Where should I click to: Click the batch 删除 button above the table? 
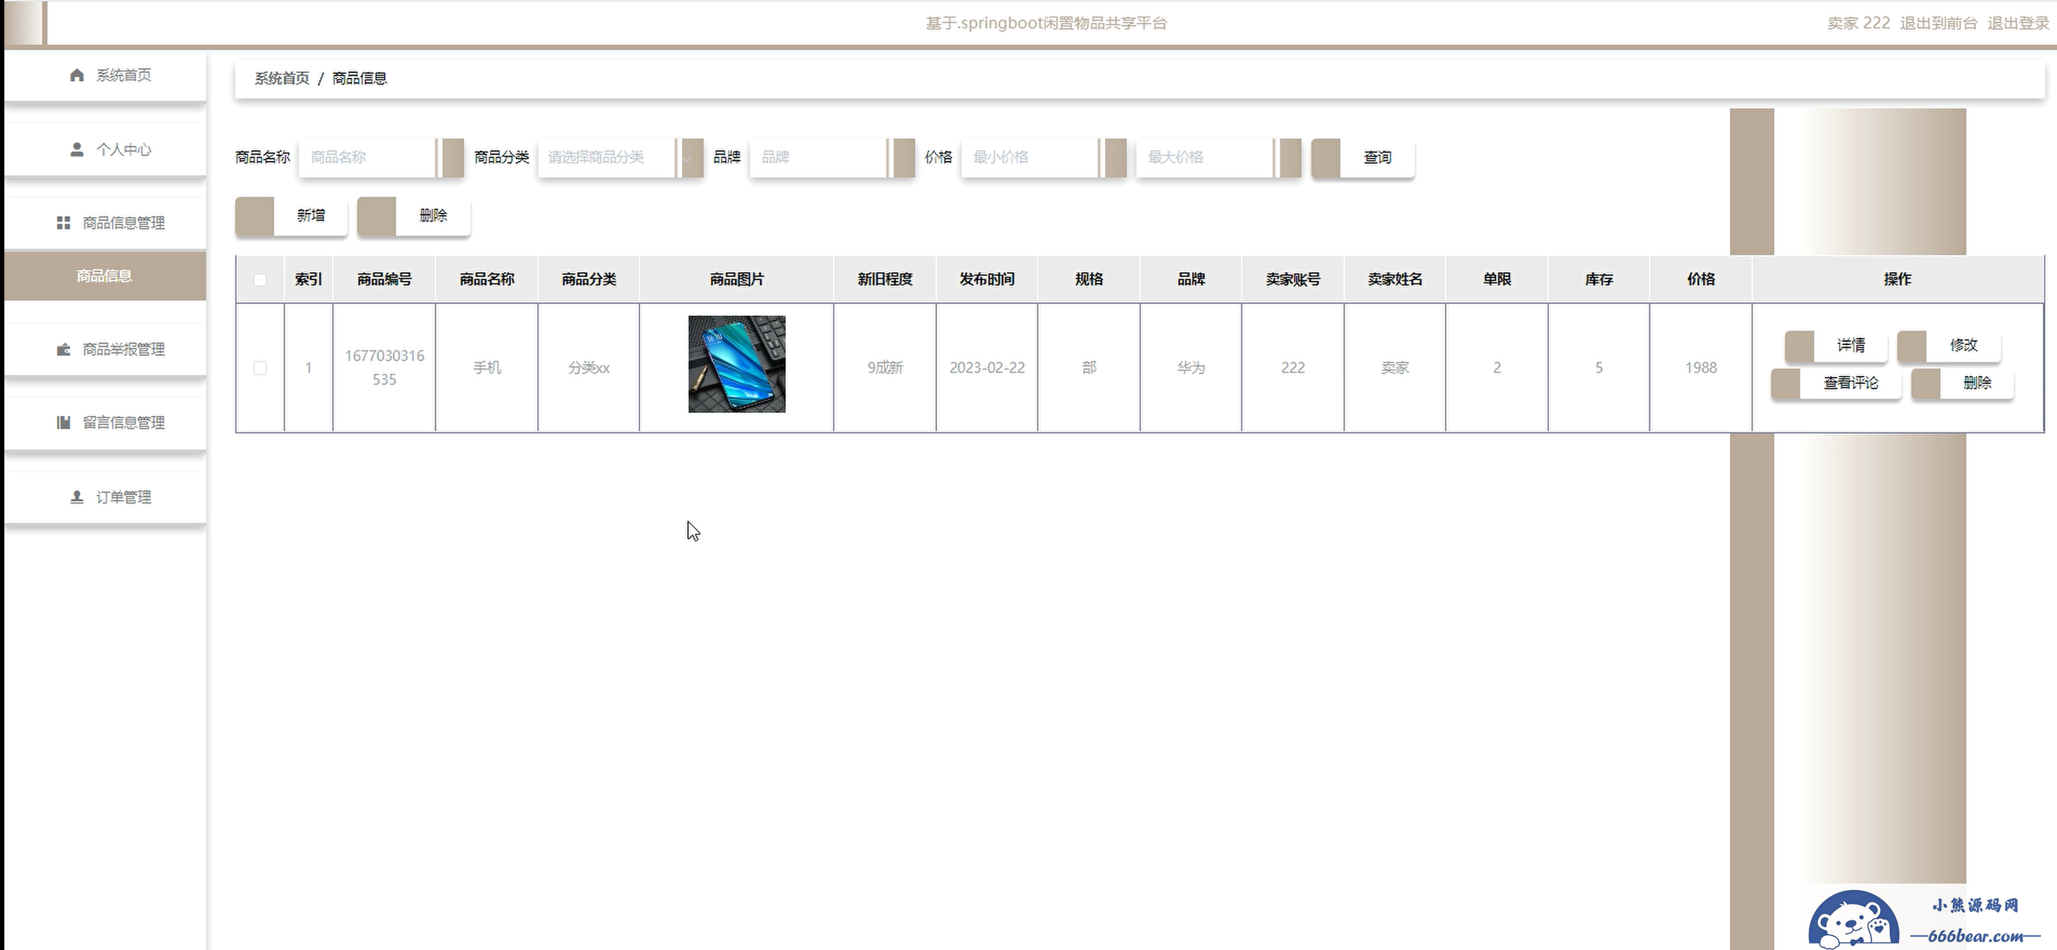coord(414,216)
